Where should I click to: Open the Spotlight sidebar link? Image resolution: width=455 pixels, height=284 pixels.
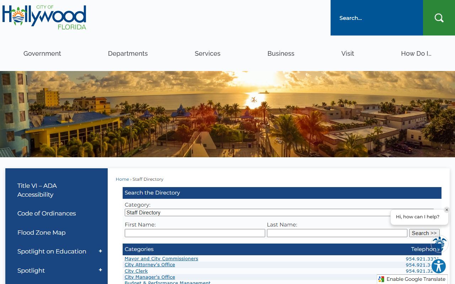click(31, 271)
